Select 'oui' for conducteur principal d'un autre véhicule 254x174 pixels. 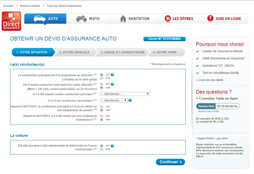coord(102,84)
